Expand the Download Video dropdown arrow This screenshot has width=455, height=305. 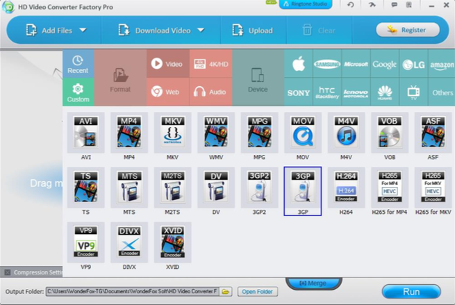coord(200,30)
